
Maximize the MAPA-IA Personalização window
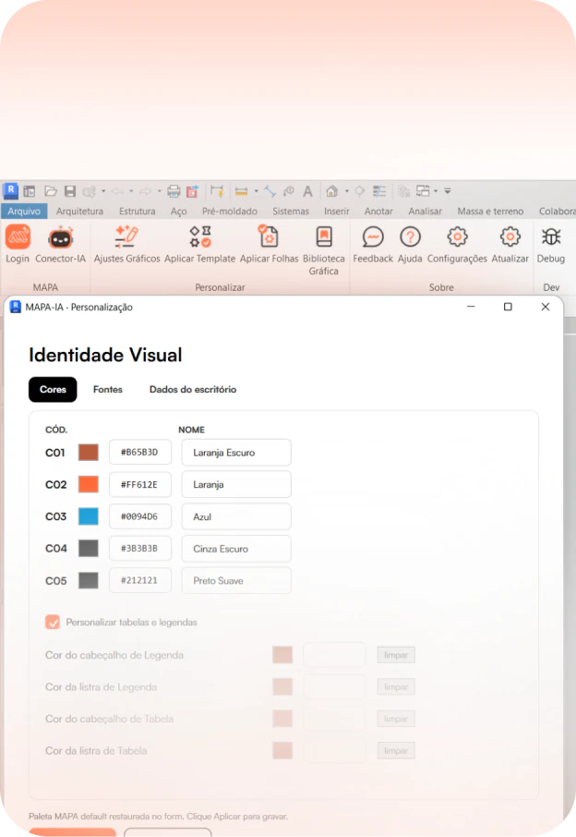[x=508, y=307]
